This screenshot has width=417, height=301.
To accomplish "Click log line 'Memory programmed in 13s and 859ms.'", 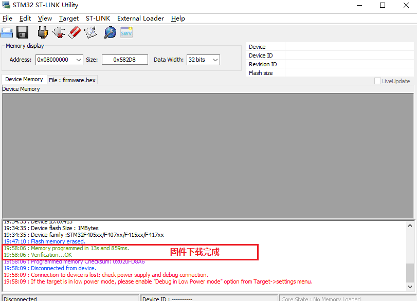I will point(66,248).
